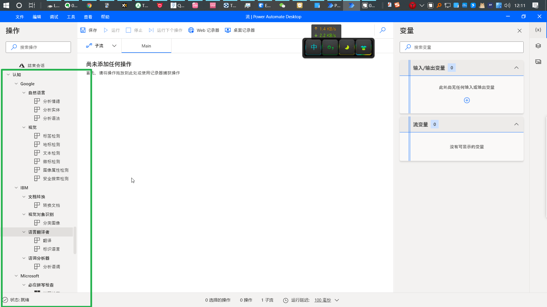Collapse the 流变量 section
Image resolution: width=547 pixels, height=307 pixels.
[x=516, y=124]
